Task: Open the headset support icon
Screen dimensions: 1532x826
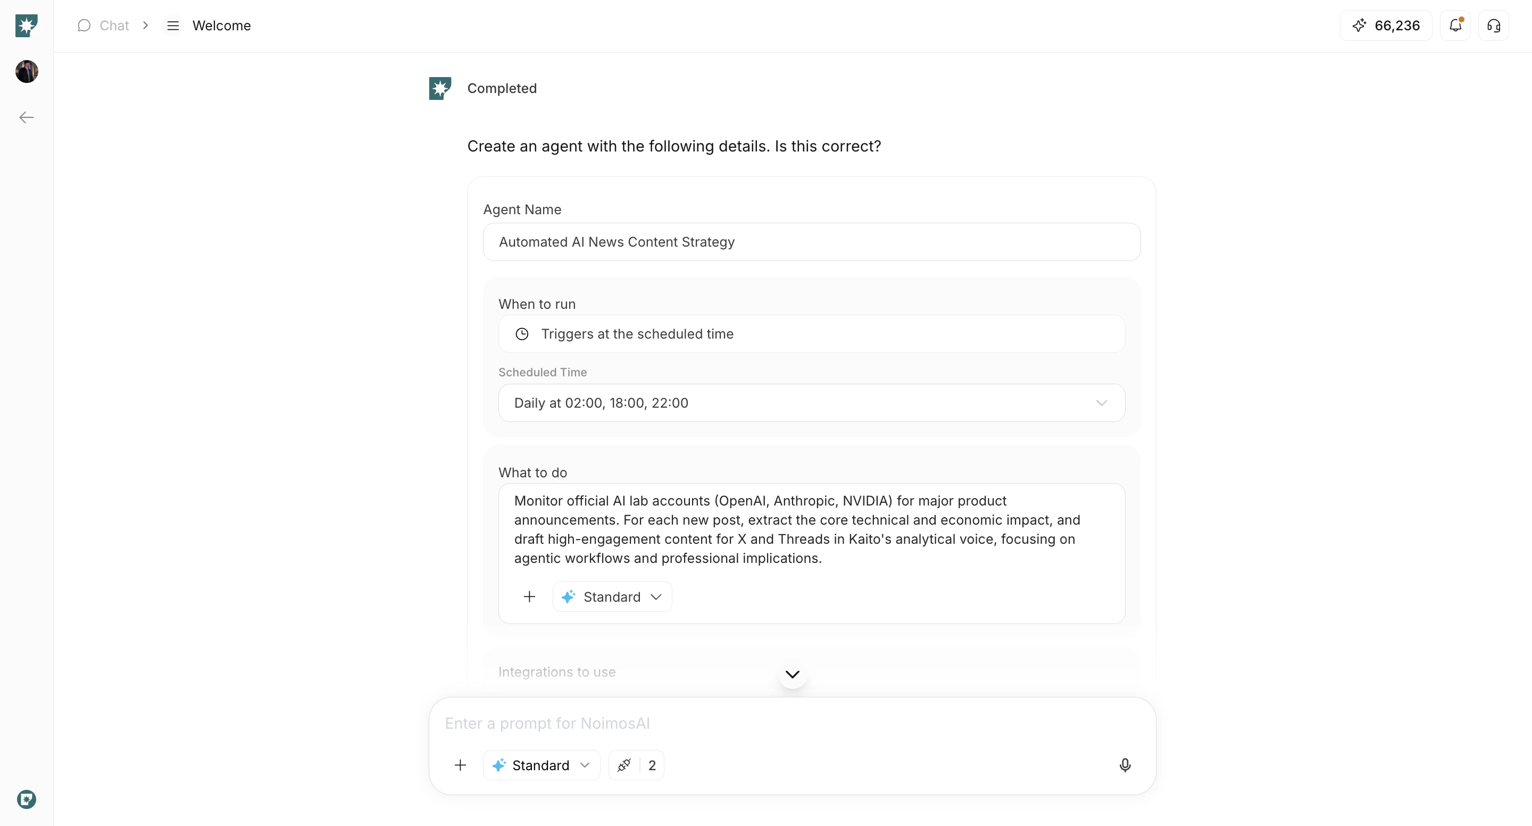Action: click(x=1493, y=26)
